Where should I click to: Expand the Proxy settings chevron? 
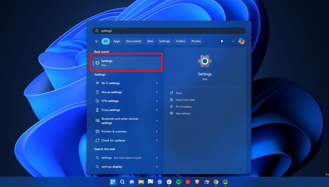(157, 110)
